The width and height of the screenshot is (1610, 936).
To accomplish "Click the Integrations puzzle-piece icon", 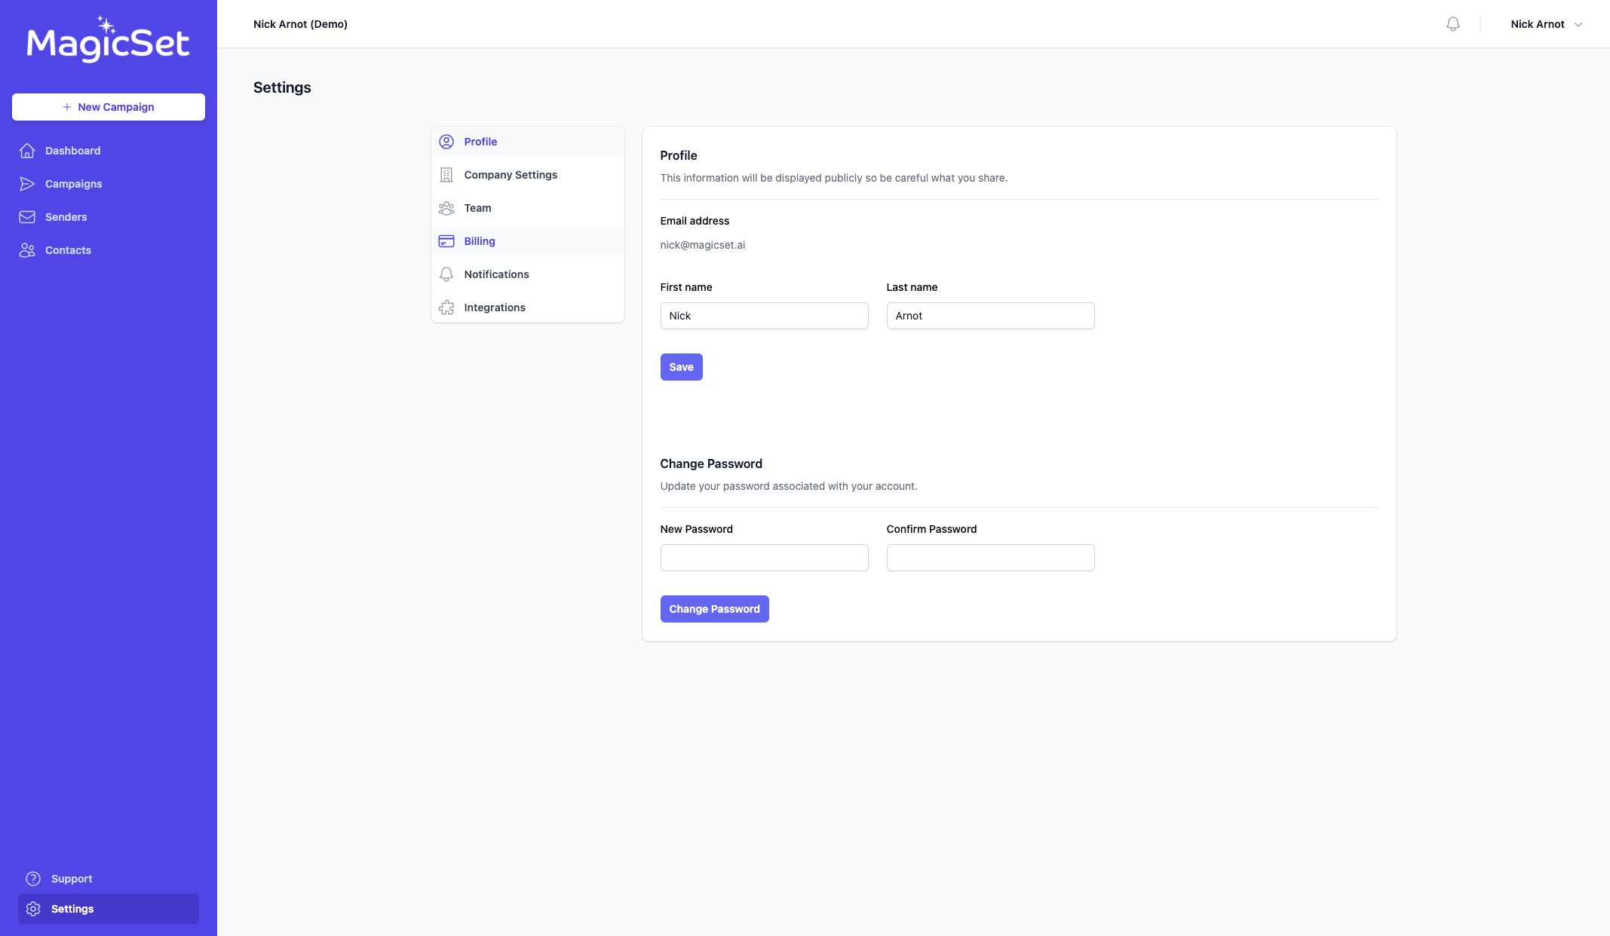I will click(446, 307).
